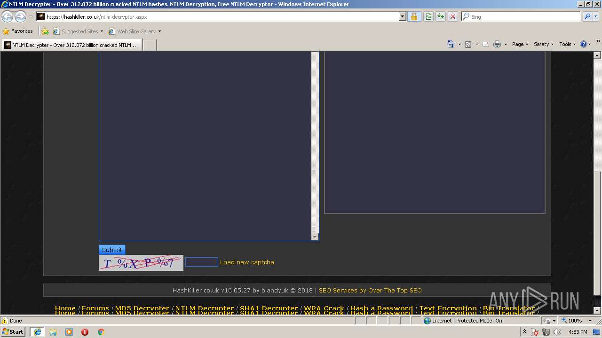
Task: Open the recent pages dropdown arrow
Action: coord(31,17)
